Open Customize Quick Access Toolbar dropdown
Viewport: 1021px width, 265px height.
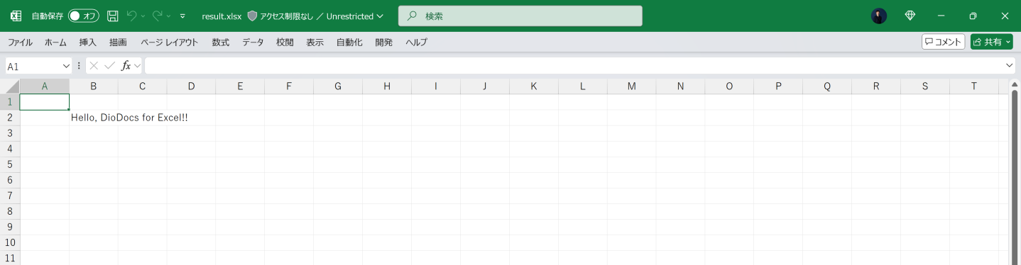tap(183, 16)
